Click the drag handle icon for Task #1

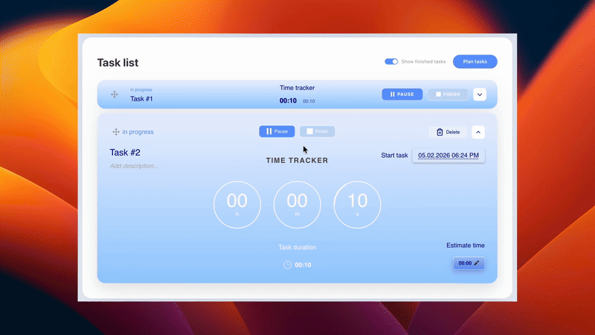tap(115, 95)
